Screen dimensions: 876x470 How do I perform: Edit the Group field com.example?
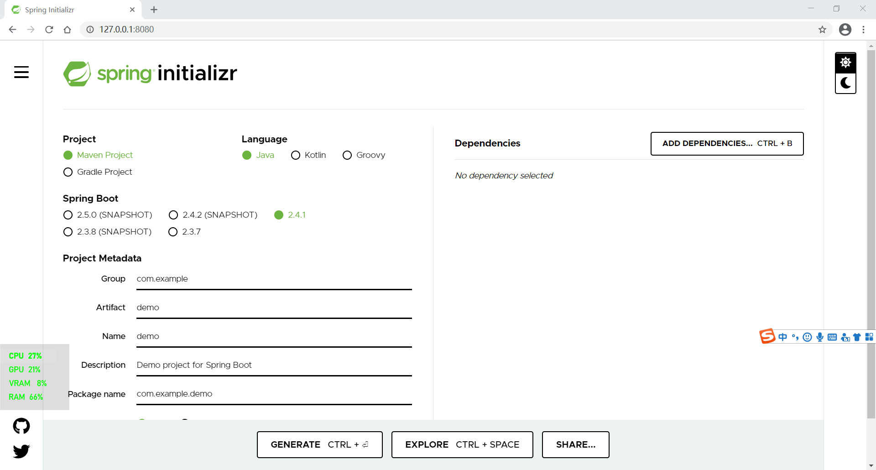(x=274, y=279)
